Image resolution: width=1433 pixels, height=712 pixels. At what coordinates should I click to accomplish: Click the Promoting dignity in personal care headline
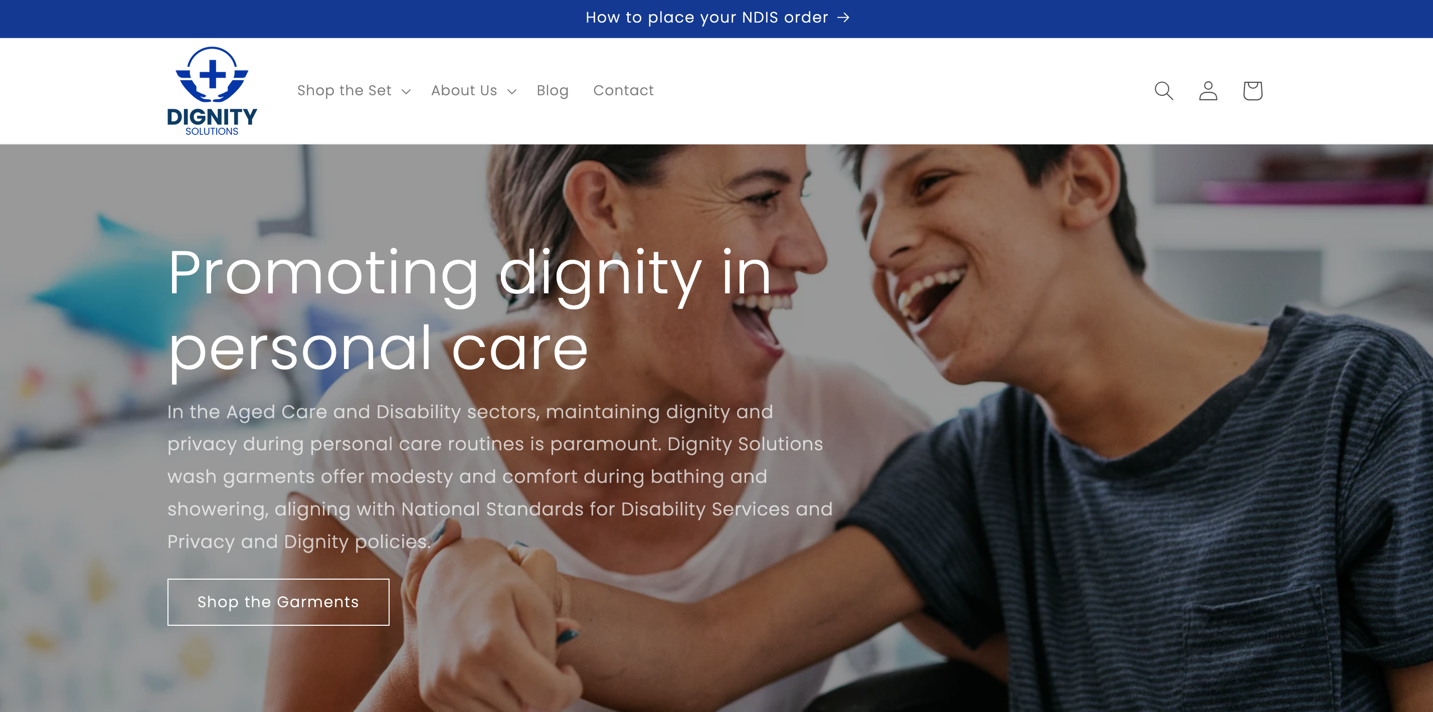pos(470,310)
